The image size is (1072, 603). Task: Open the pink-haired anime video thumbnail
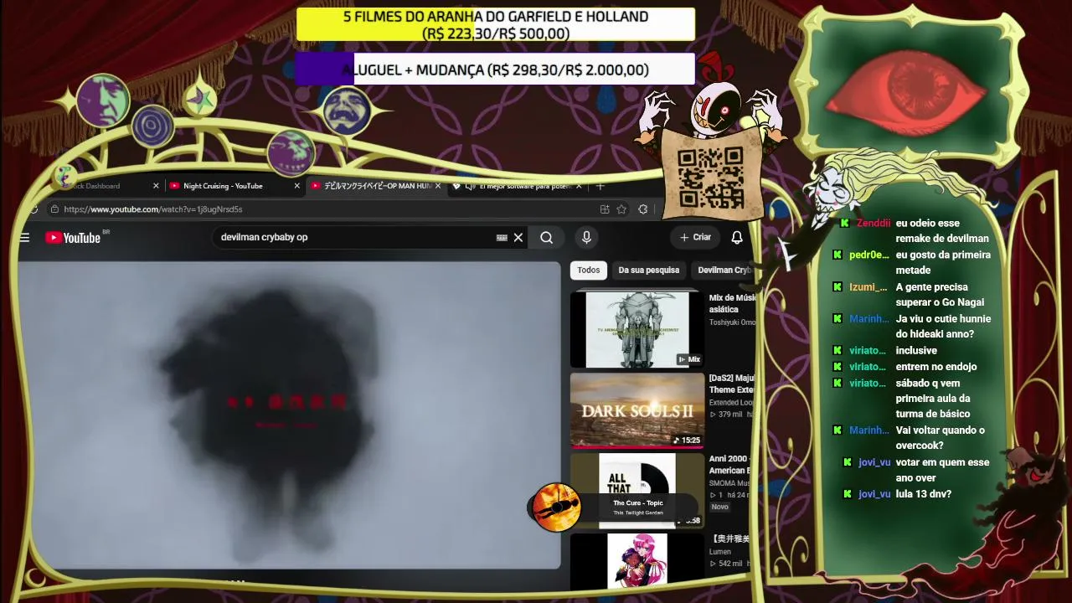click(637, 561)
